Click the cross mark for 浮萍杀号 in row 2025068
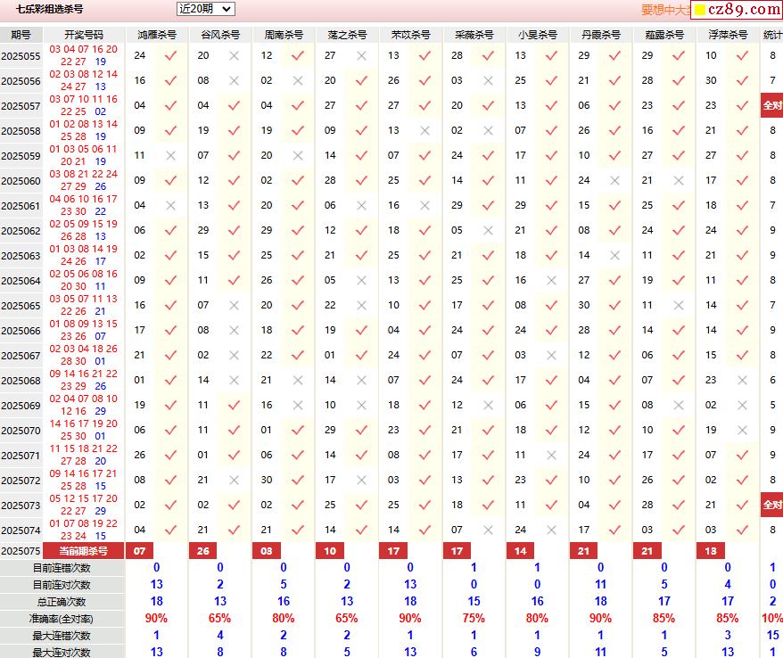This screenshot has height=658, width=783. point(743,380)
